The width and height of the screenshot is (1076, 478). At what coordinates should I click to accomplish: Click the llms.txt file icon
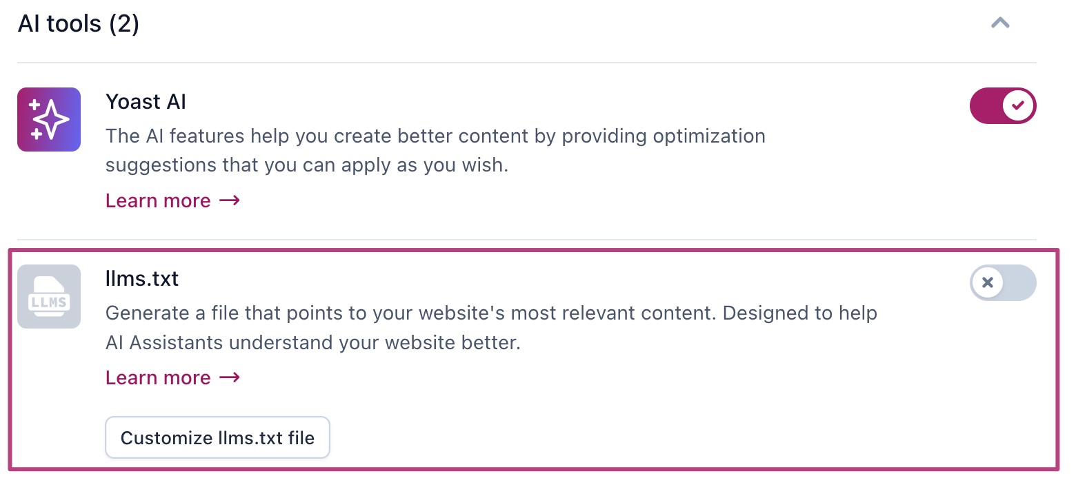click(x=49, y=297)
